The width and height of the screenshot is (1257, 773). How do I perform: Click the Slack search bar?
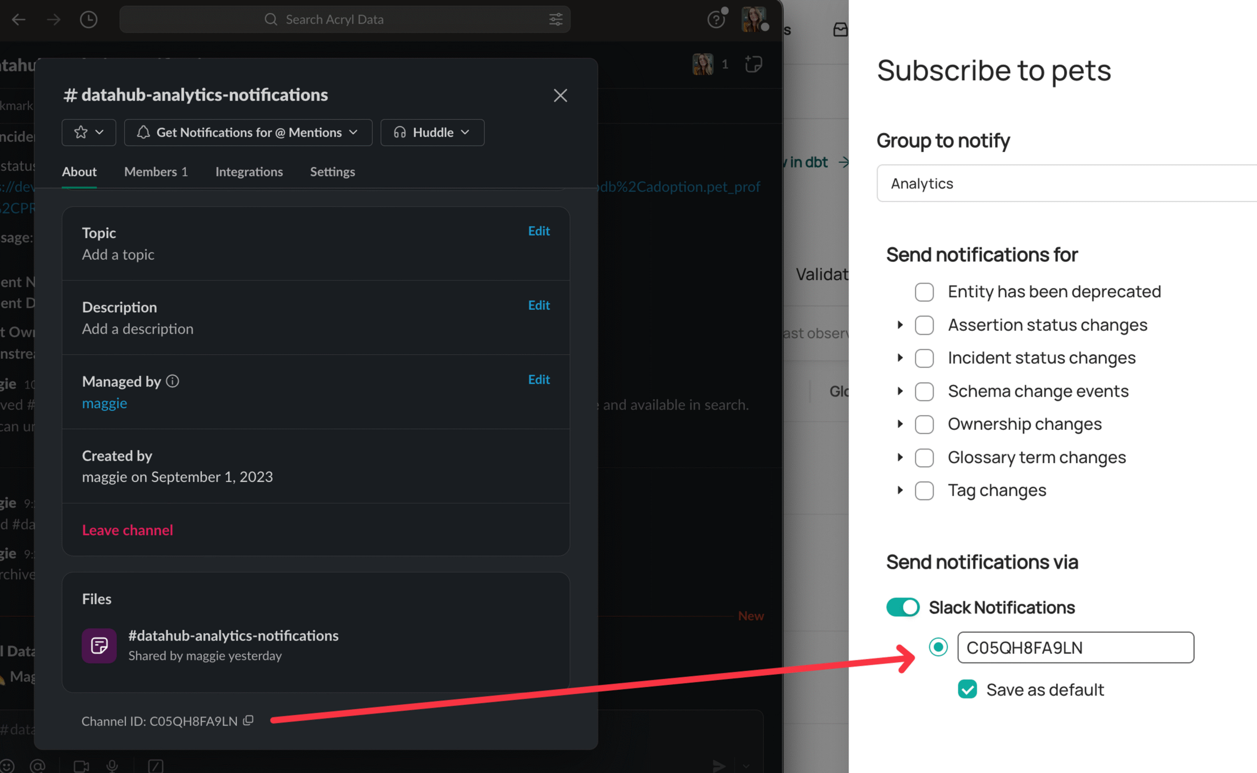pos(345,20)
